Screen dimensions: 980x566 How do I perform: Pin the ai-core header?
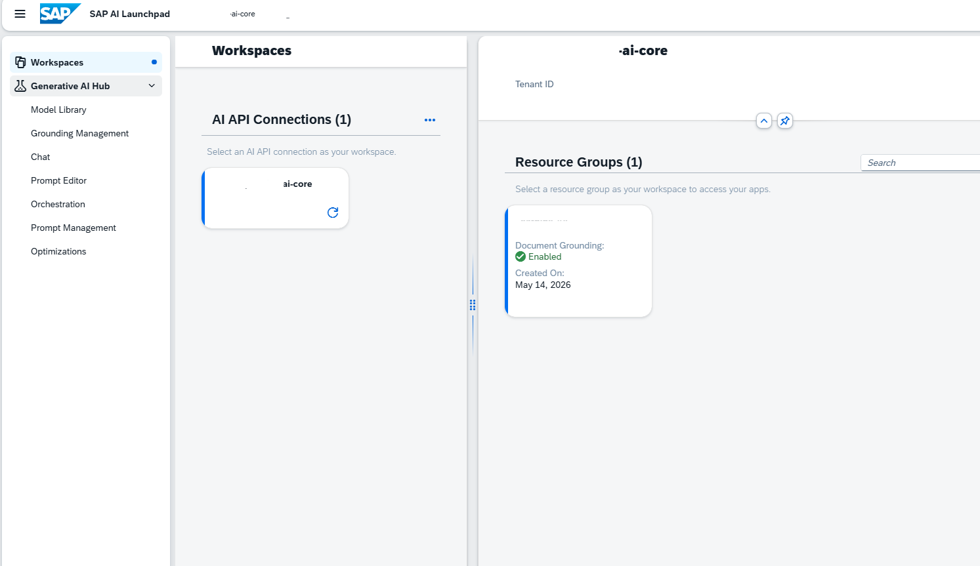point(785,121)
